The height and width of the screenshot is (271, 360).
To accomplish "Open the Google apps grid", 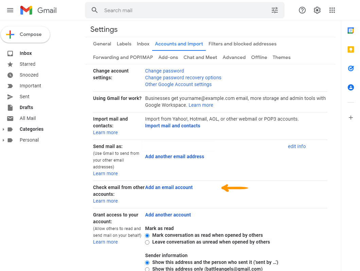I will tap(332, 10).
